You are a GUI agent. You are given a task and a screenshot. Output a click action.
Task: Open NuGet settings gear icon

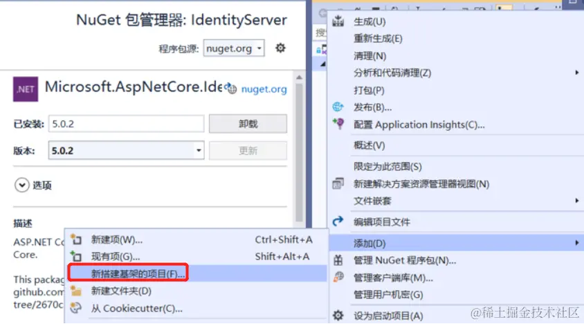(280, 48)
